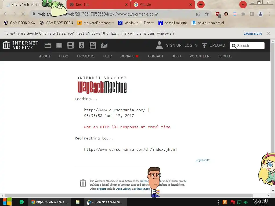
Task: Click the projects link in footer
Action: point(102,189)
